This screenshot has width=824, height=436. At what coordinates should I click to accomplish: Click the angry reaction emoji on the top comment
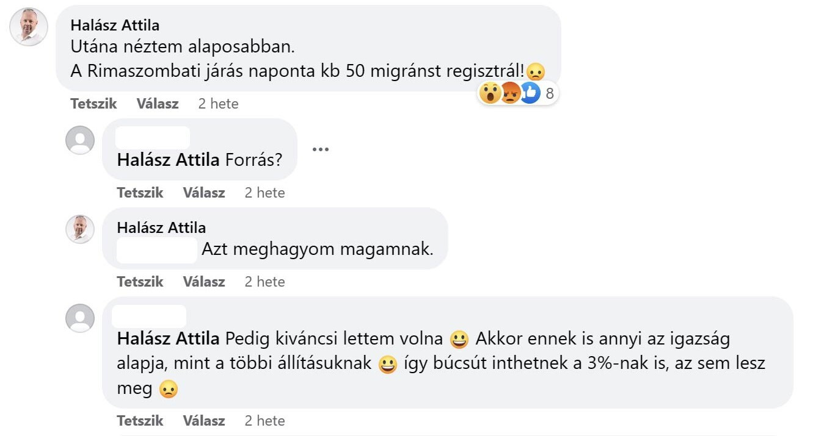coord(510,93)
